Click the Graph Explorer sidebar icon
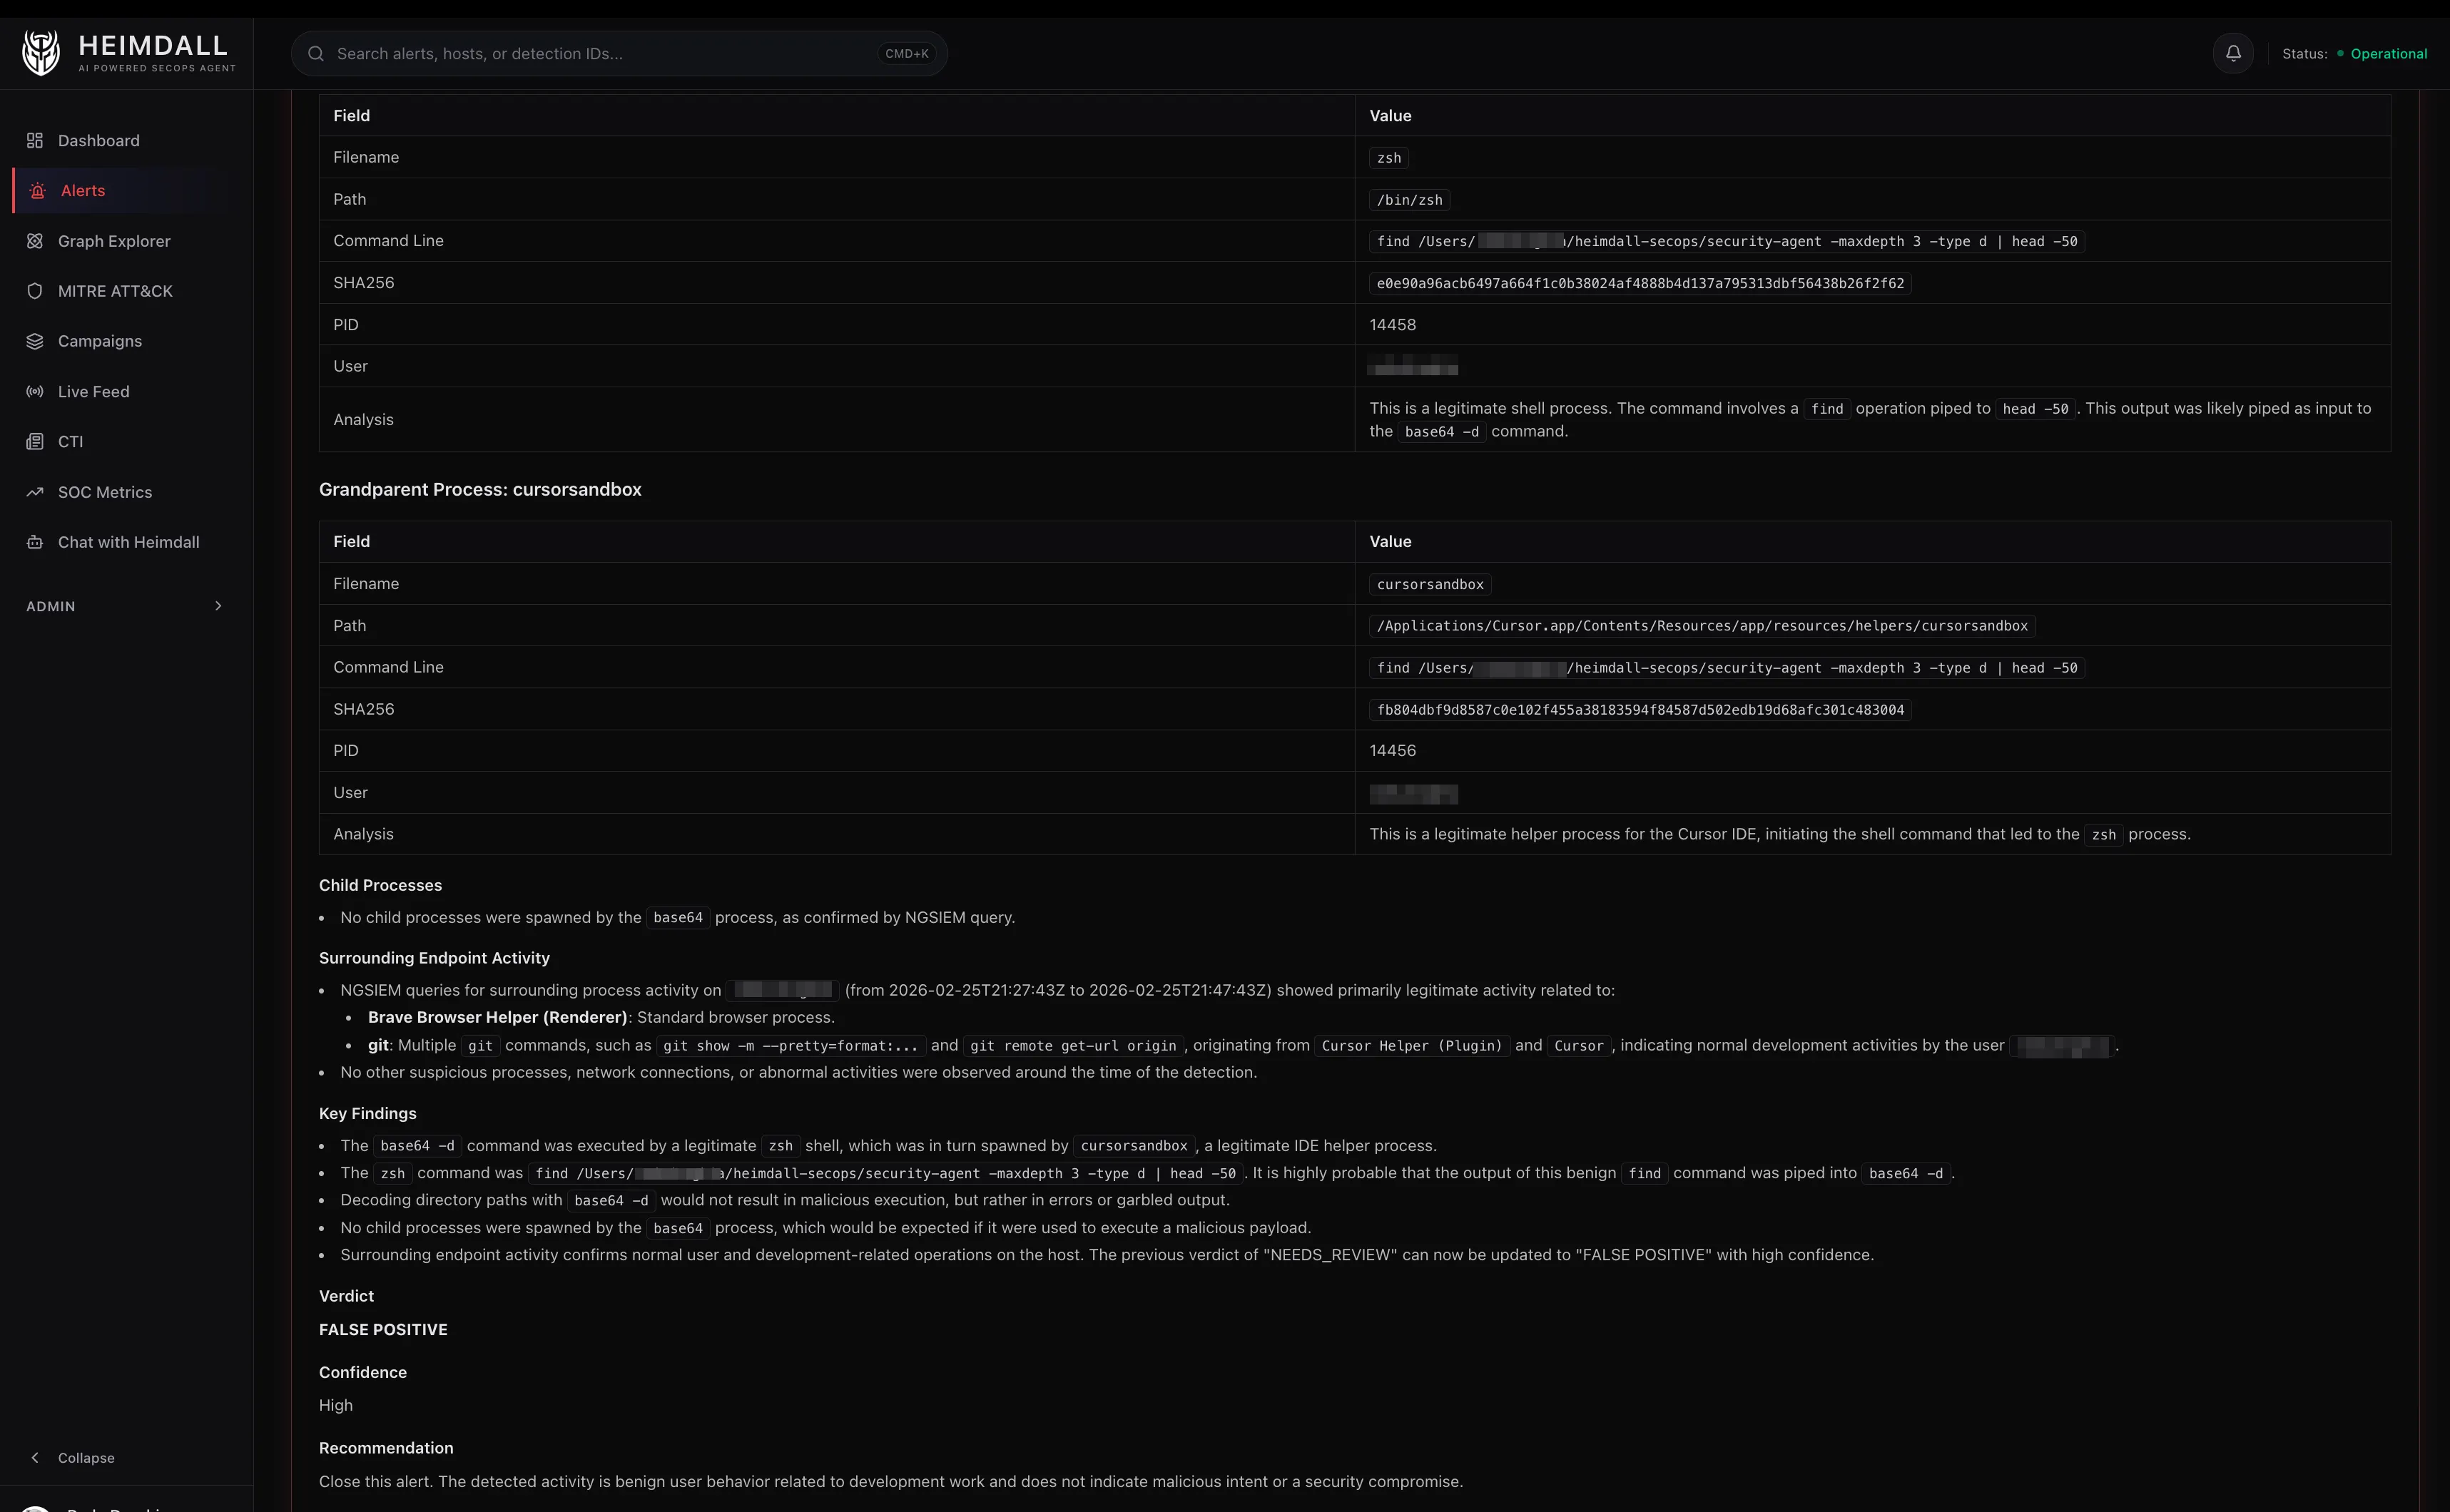This screenshot has width=2450, height=1512. (x=35, y=241)
